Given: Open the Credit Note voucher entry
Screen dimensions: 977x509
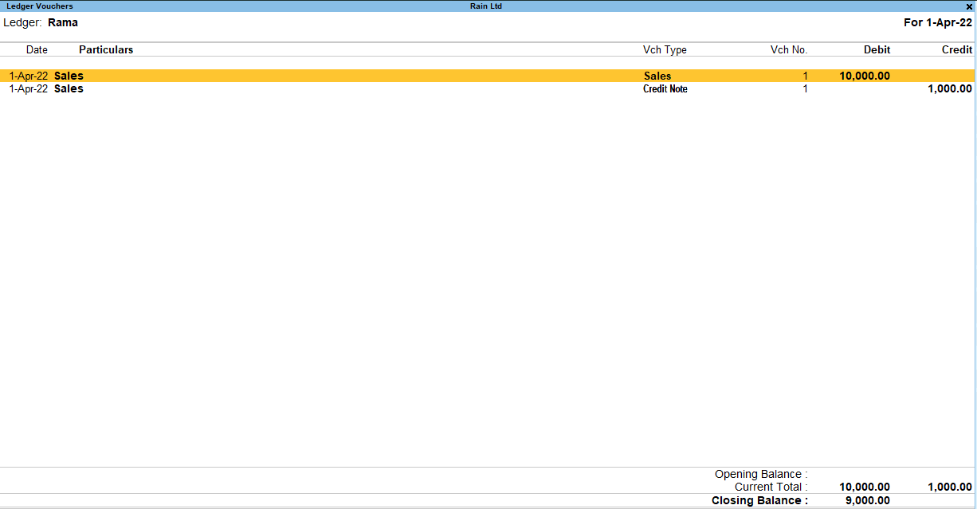Looking at the screenshot, I should [x=665, y=89].
